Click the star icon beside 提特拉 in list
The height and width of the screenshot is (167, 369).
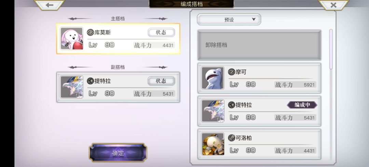point(232,105)
